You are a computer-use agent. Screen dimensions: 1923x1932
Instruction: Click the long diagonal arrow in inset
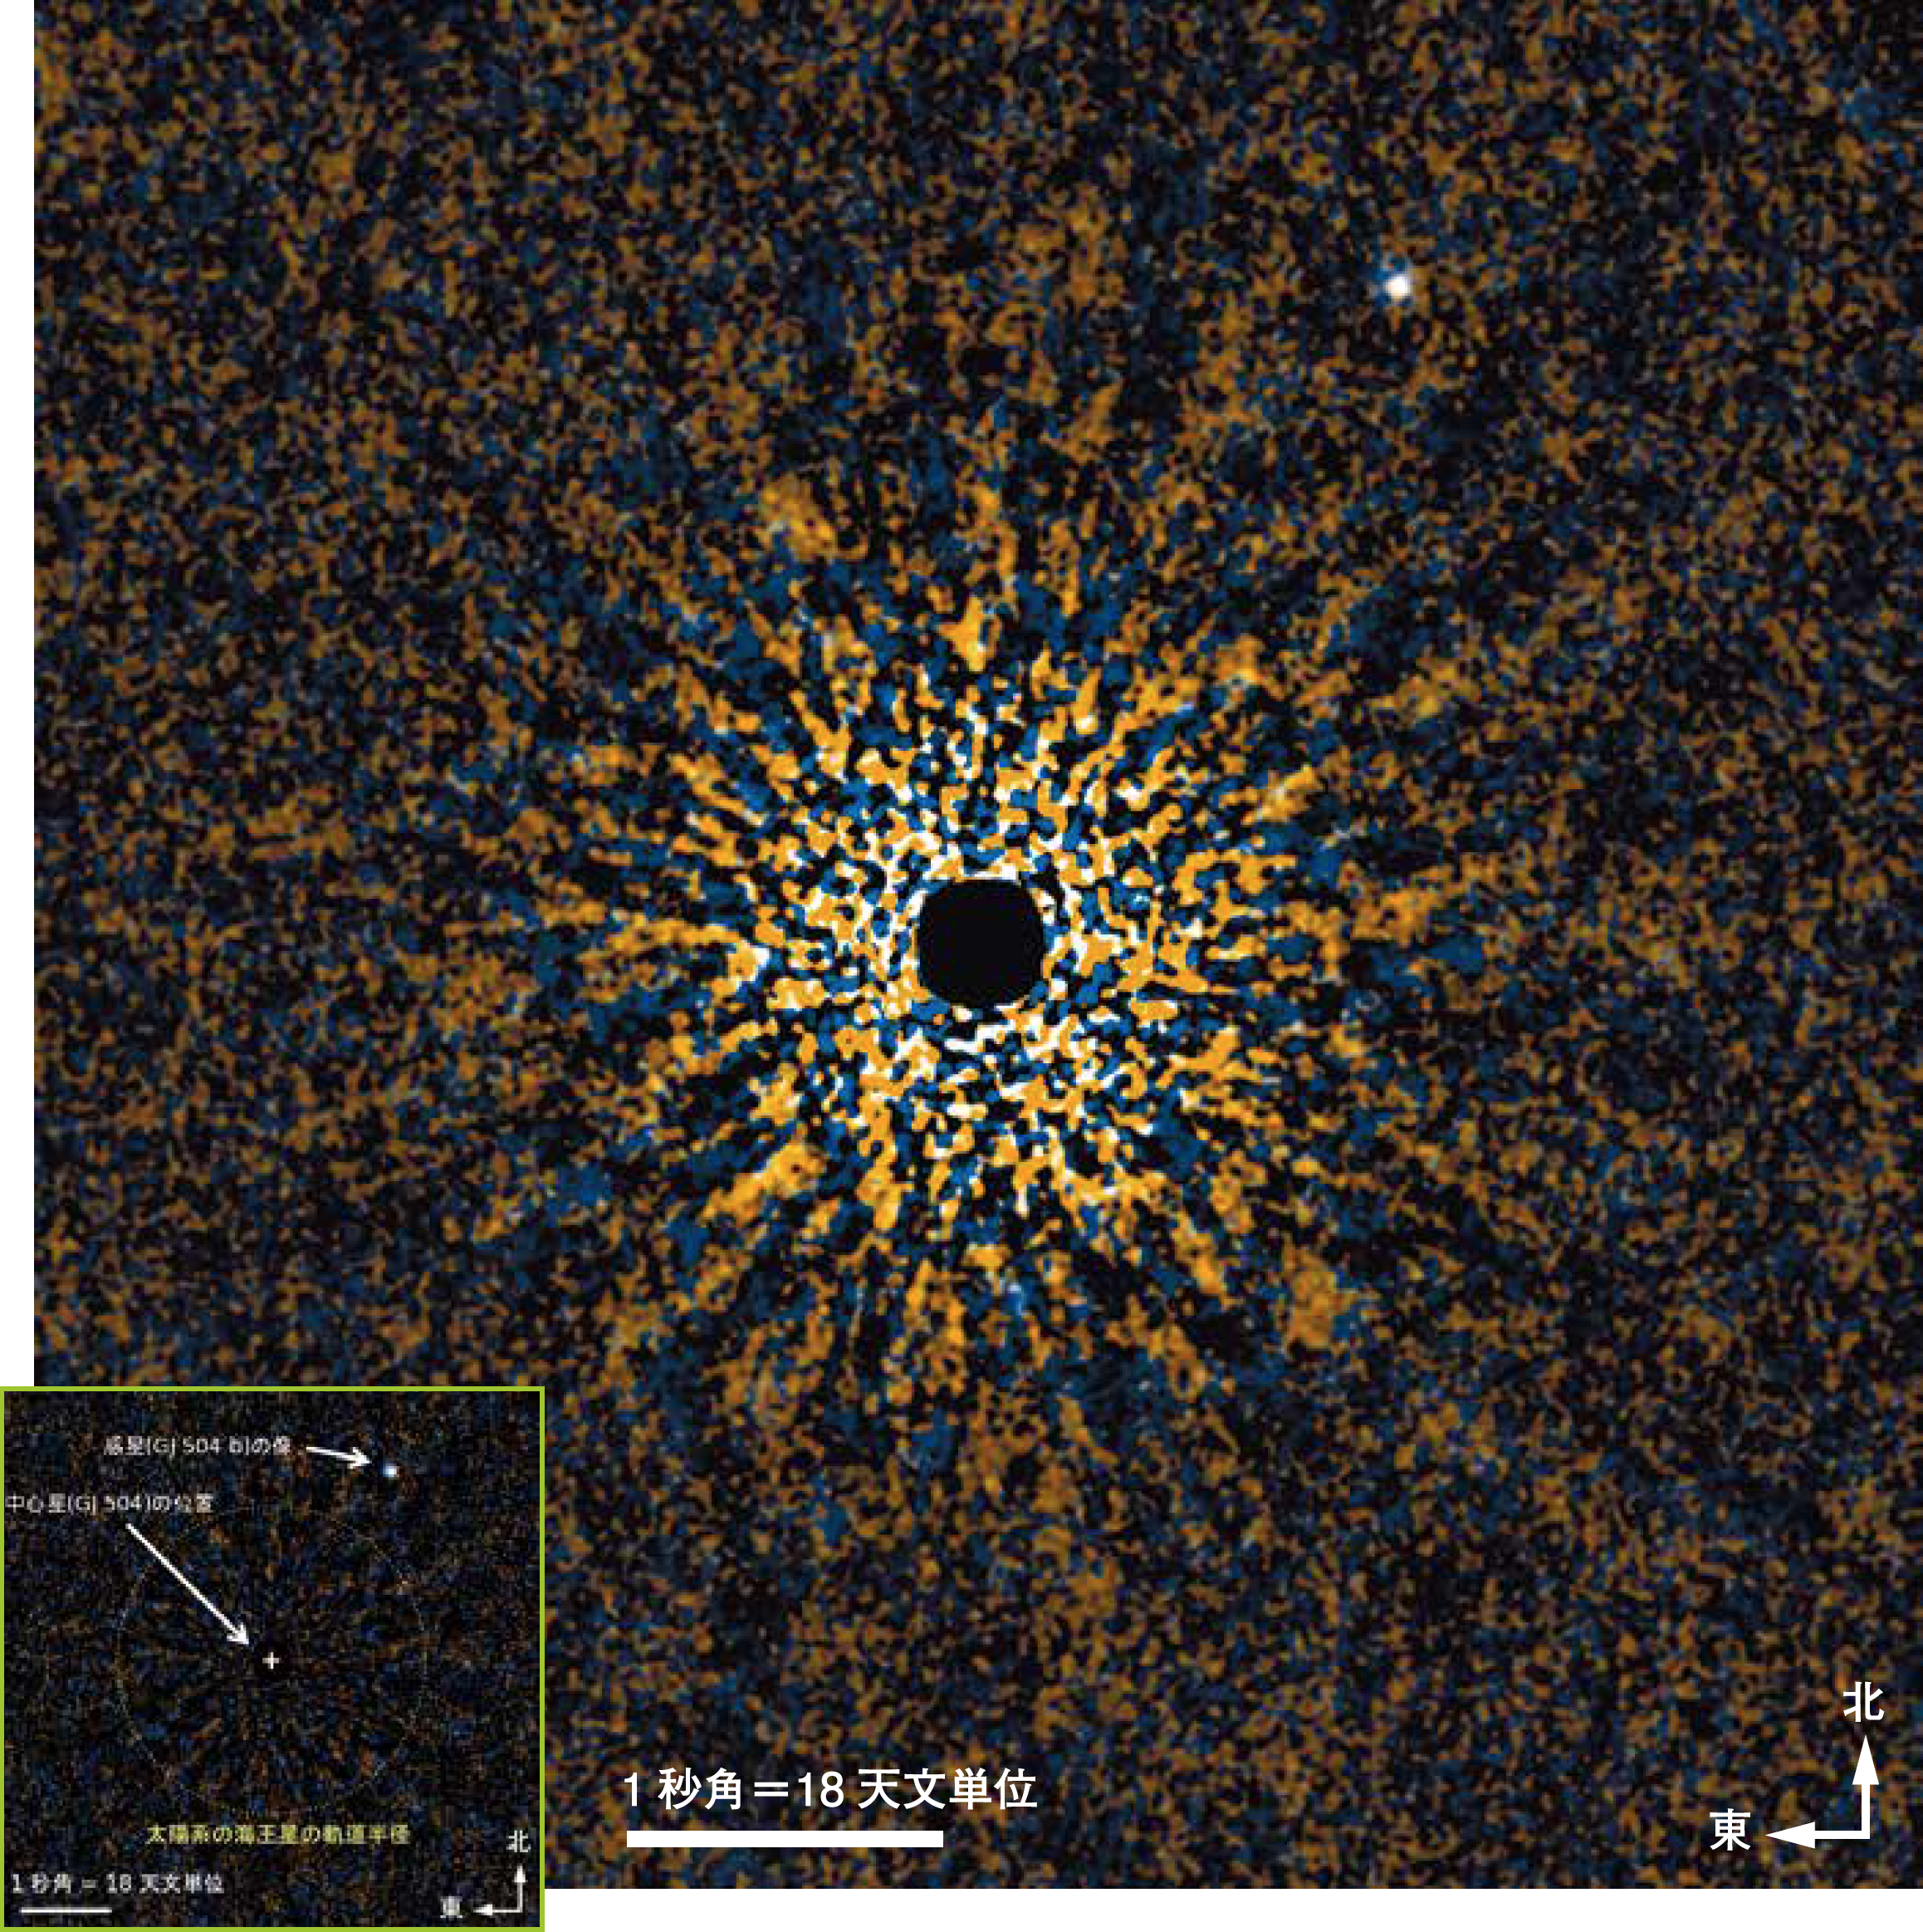click(188, 1584)
